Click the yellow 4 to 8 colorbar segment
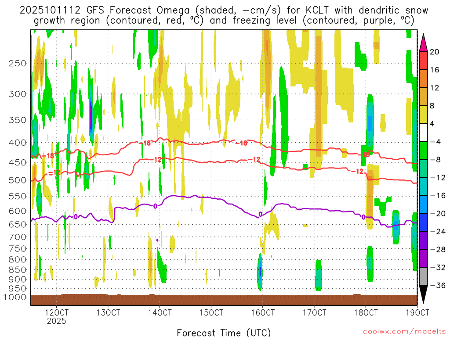The width and height of the screenshot is (450, 337). pyautogui.click(x=423, y=115)
